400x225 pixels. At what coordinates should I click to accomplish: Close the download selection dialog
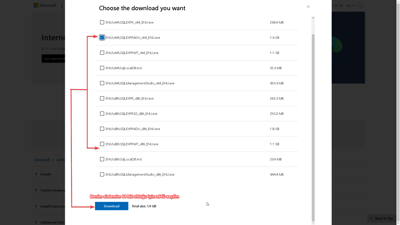pyautogui.click(x=308, y=7)
